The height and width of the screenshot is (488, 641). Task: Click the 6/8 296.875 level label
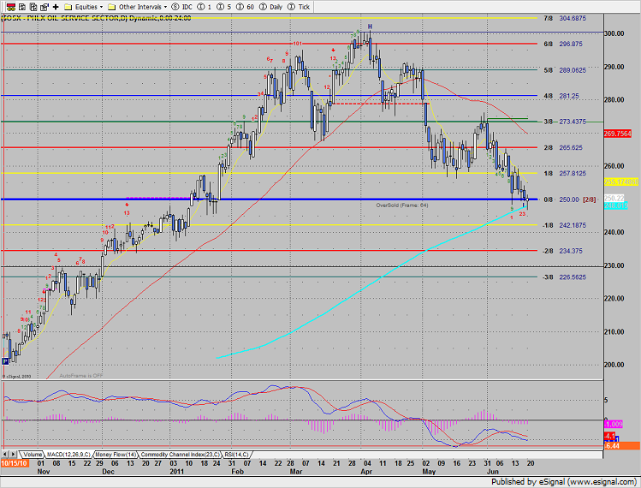tap(563, 45)
